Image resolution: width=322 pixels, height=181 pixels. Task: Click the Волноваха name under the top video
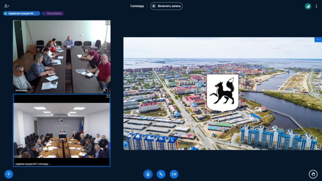point(21,90)
